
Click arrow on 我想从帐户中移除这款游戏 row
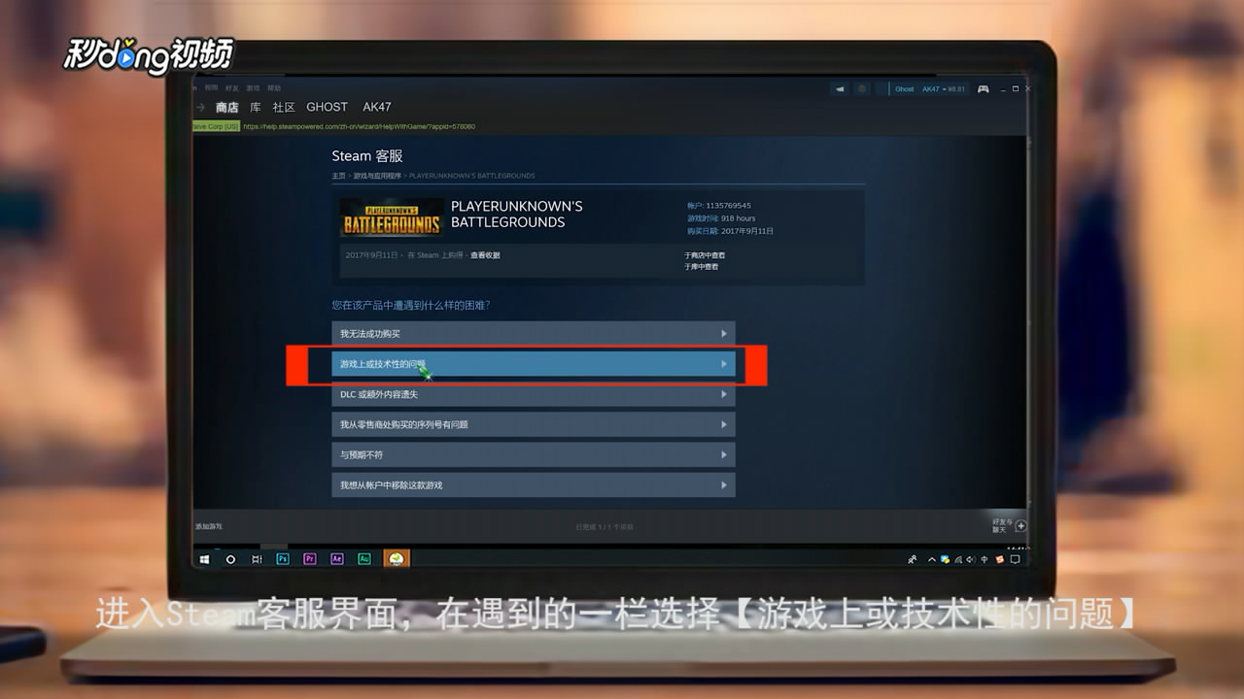pos(724,484)
